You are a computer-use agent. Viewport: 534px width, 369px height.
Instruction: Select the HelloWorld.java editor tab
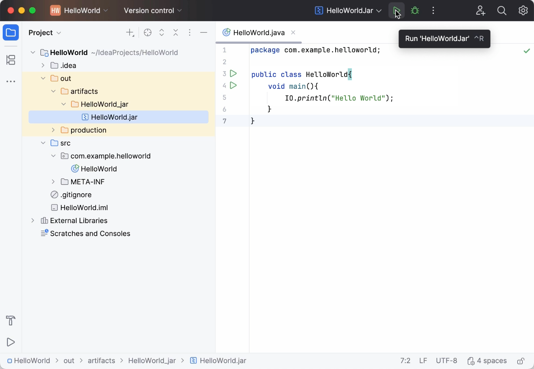[x=258, y=32]
